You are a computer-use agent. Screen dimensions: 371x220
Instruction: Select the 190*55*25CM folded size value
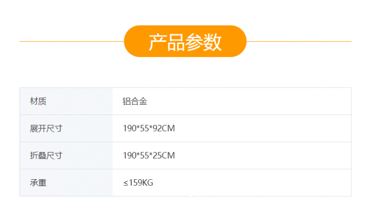coord(148,156)
